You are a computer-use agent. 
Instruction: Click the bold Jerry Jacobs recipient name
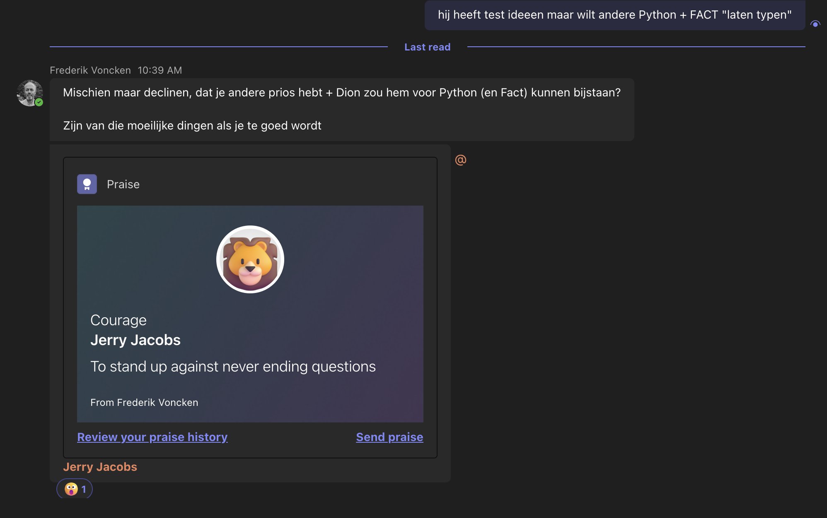click(135, 340)
